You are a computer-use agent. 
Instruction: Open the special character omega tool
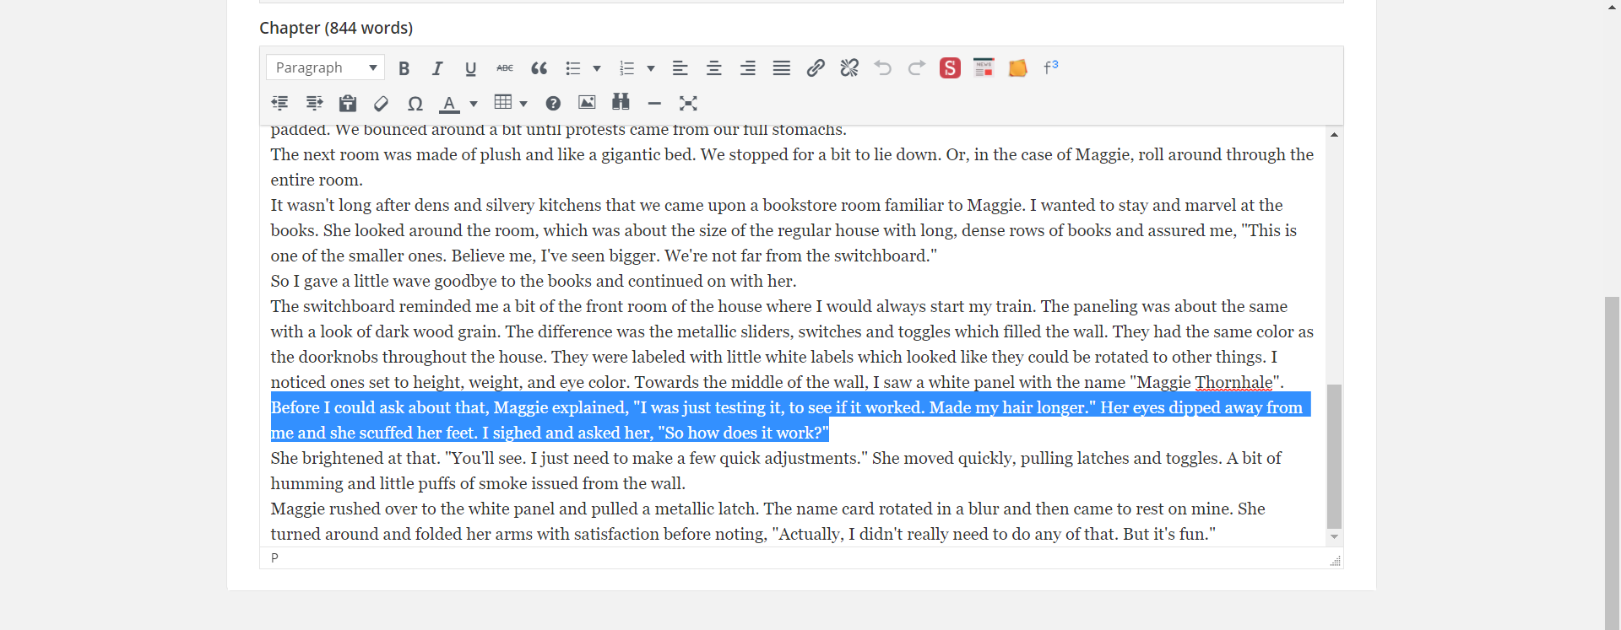(415, 104)
